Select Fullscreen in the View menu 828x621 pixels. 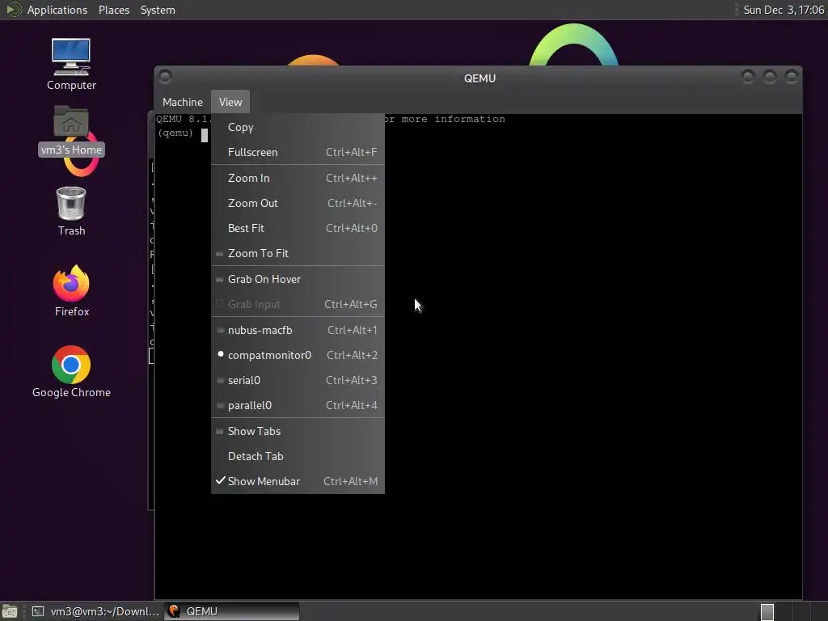pos(298,152)
